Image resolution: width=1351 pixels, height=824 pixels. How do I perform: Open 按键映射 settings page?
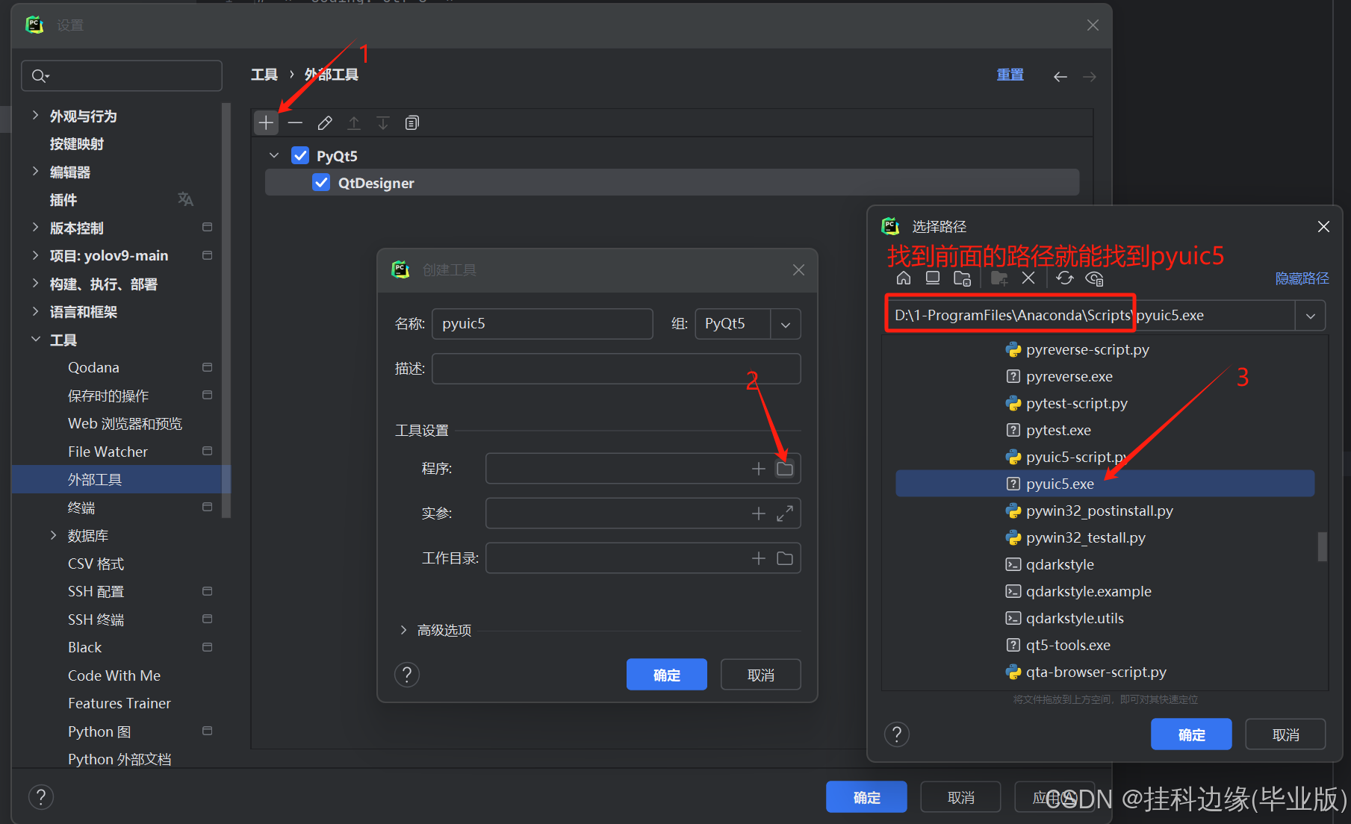tap(77, 143)
